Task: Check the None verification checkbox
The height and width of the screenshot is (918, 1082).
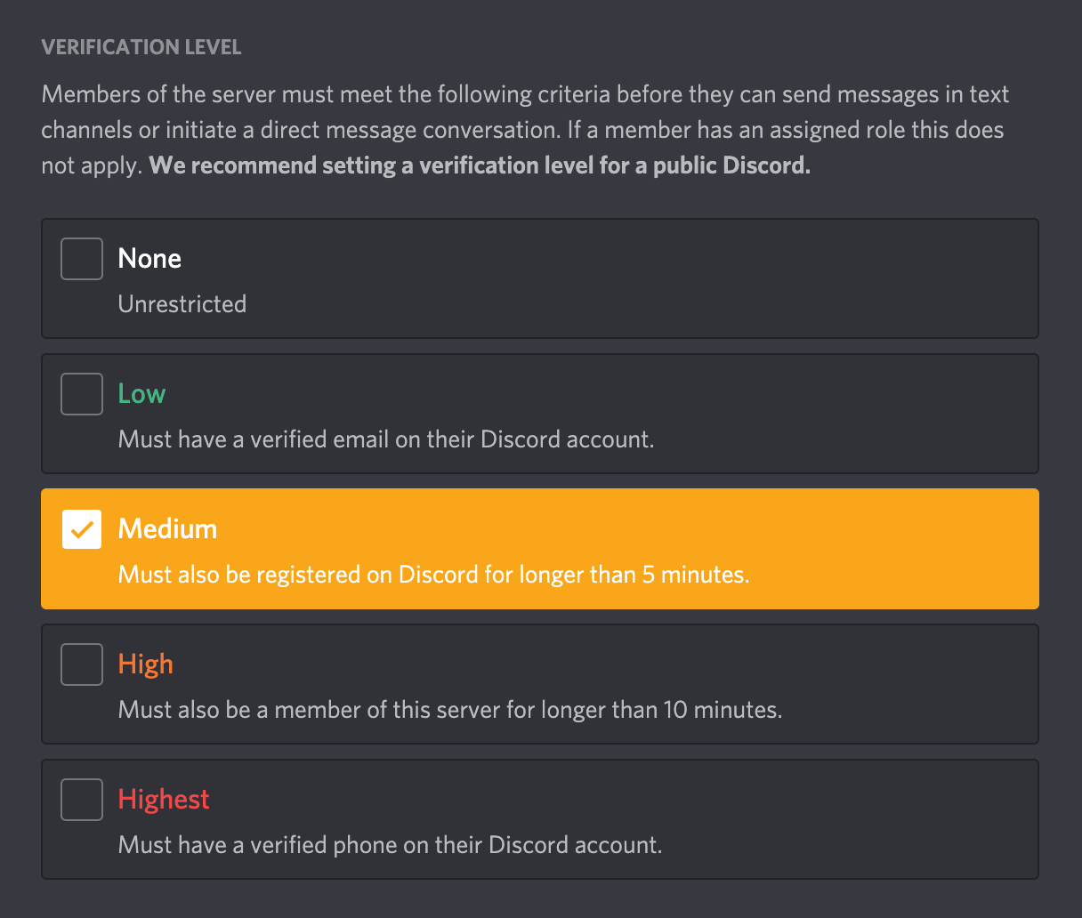Action: [81, 258]
